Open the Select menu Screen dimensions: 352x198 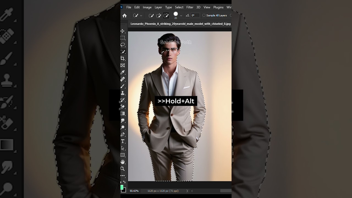tap(179, 7)
